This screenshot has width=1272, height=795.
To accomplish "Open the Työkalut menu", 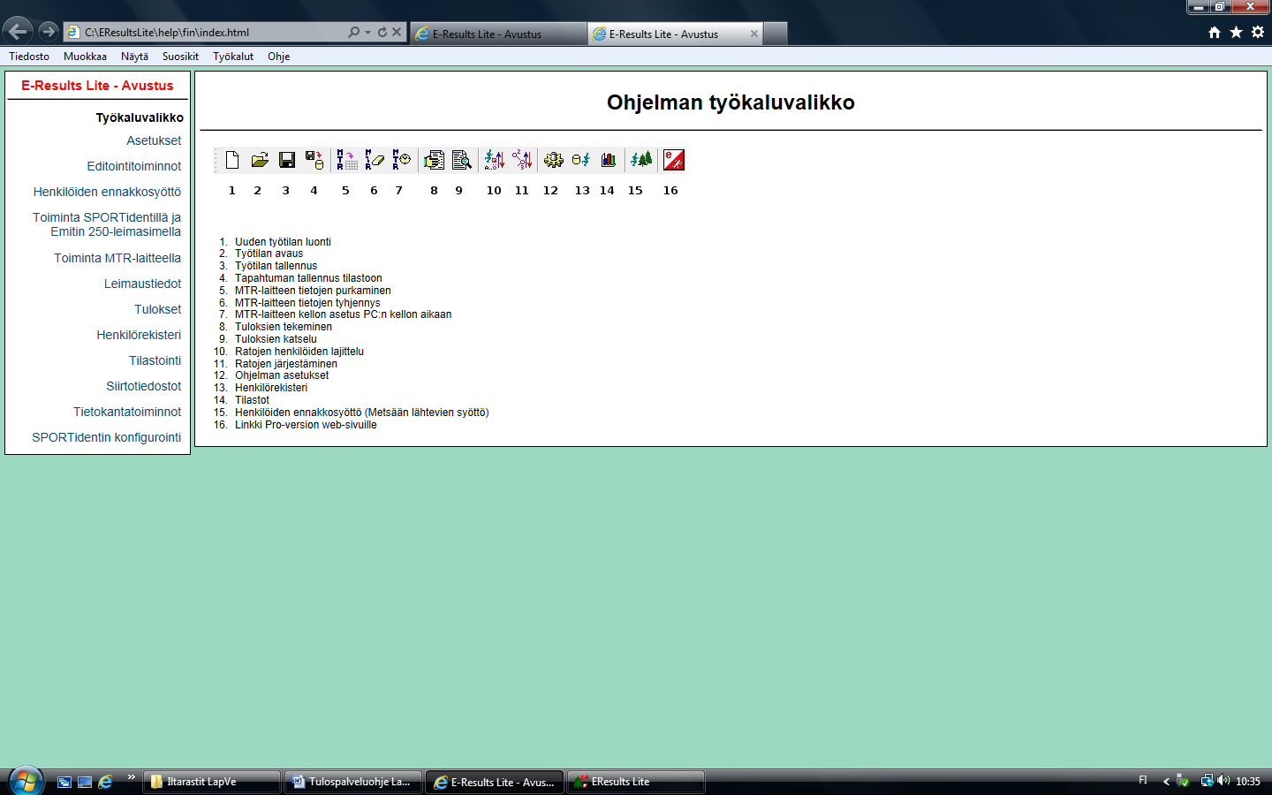I will pyautogui.click(x=233, y=57).
